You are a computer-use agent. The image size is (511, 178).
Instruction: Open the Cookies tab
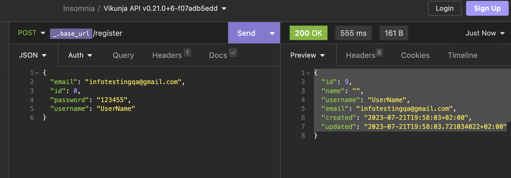pos(415,55)
